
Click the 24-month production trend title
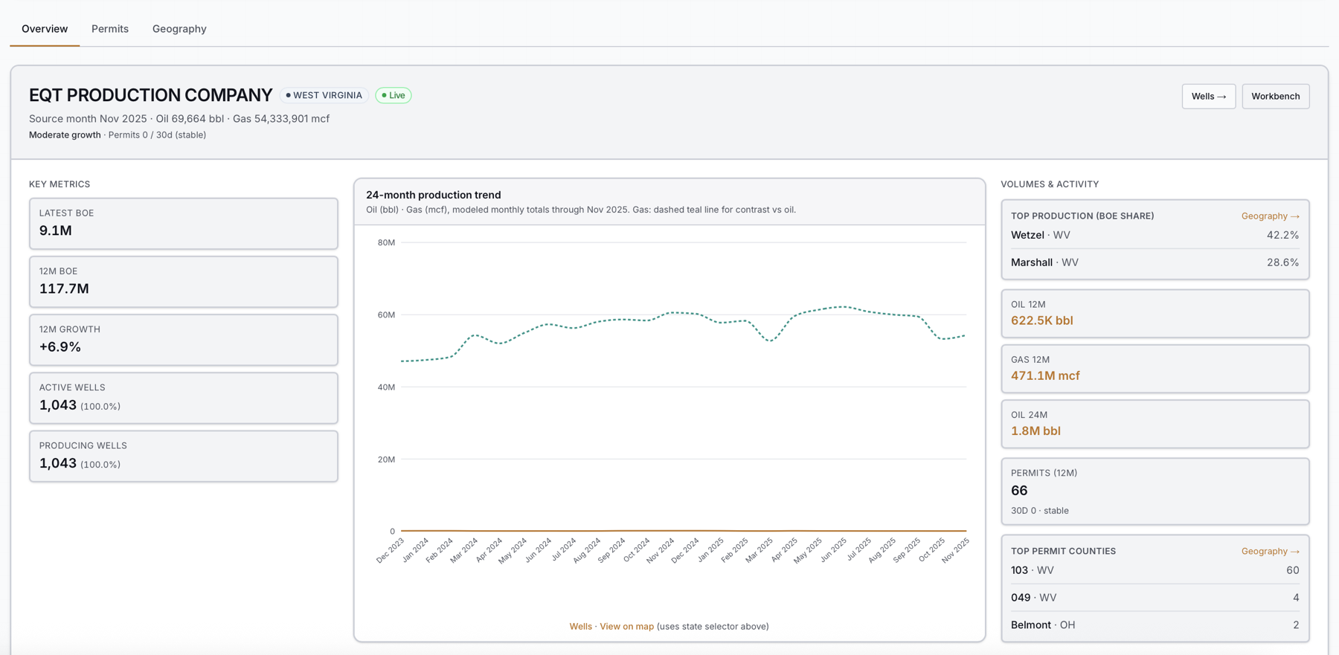click(x=433, y=195)
